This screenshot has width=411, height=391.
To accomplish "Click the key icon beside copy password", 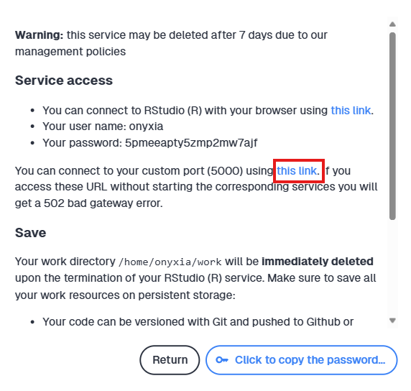I will tap(222, 360).
